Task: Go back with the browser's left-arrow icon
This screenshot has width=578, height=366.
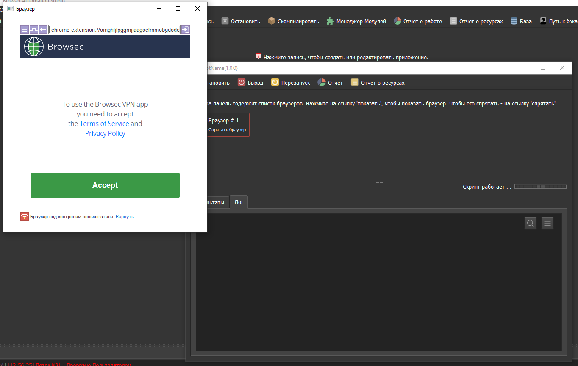Action: pyautogui.click(x=43, y=30)
